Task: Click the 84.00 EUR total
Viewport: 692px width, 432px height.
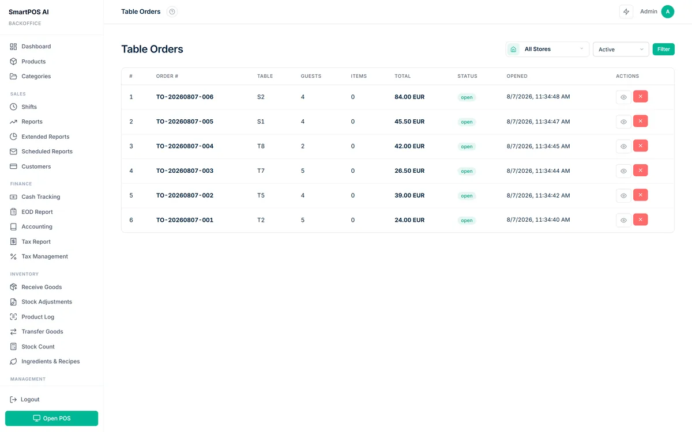Action: [x=409, y=97]
